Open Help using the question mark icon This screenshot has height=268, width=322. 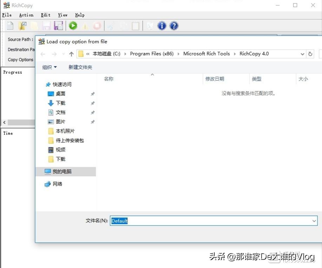[173, 26]
